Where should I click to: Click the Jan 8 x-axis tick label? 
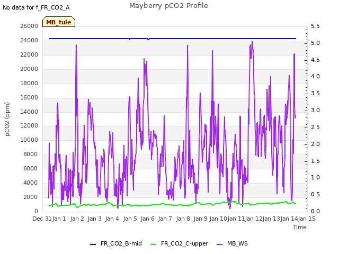pos(183,219)
